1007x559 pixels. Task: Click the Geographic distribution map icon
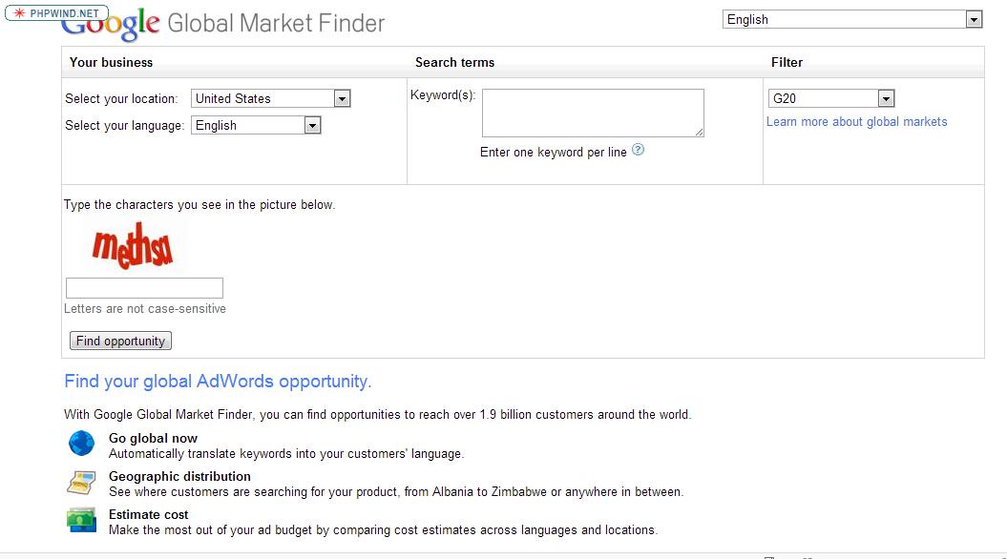(x=81, y=482)
